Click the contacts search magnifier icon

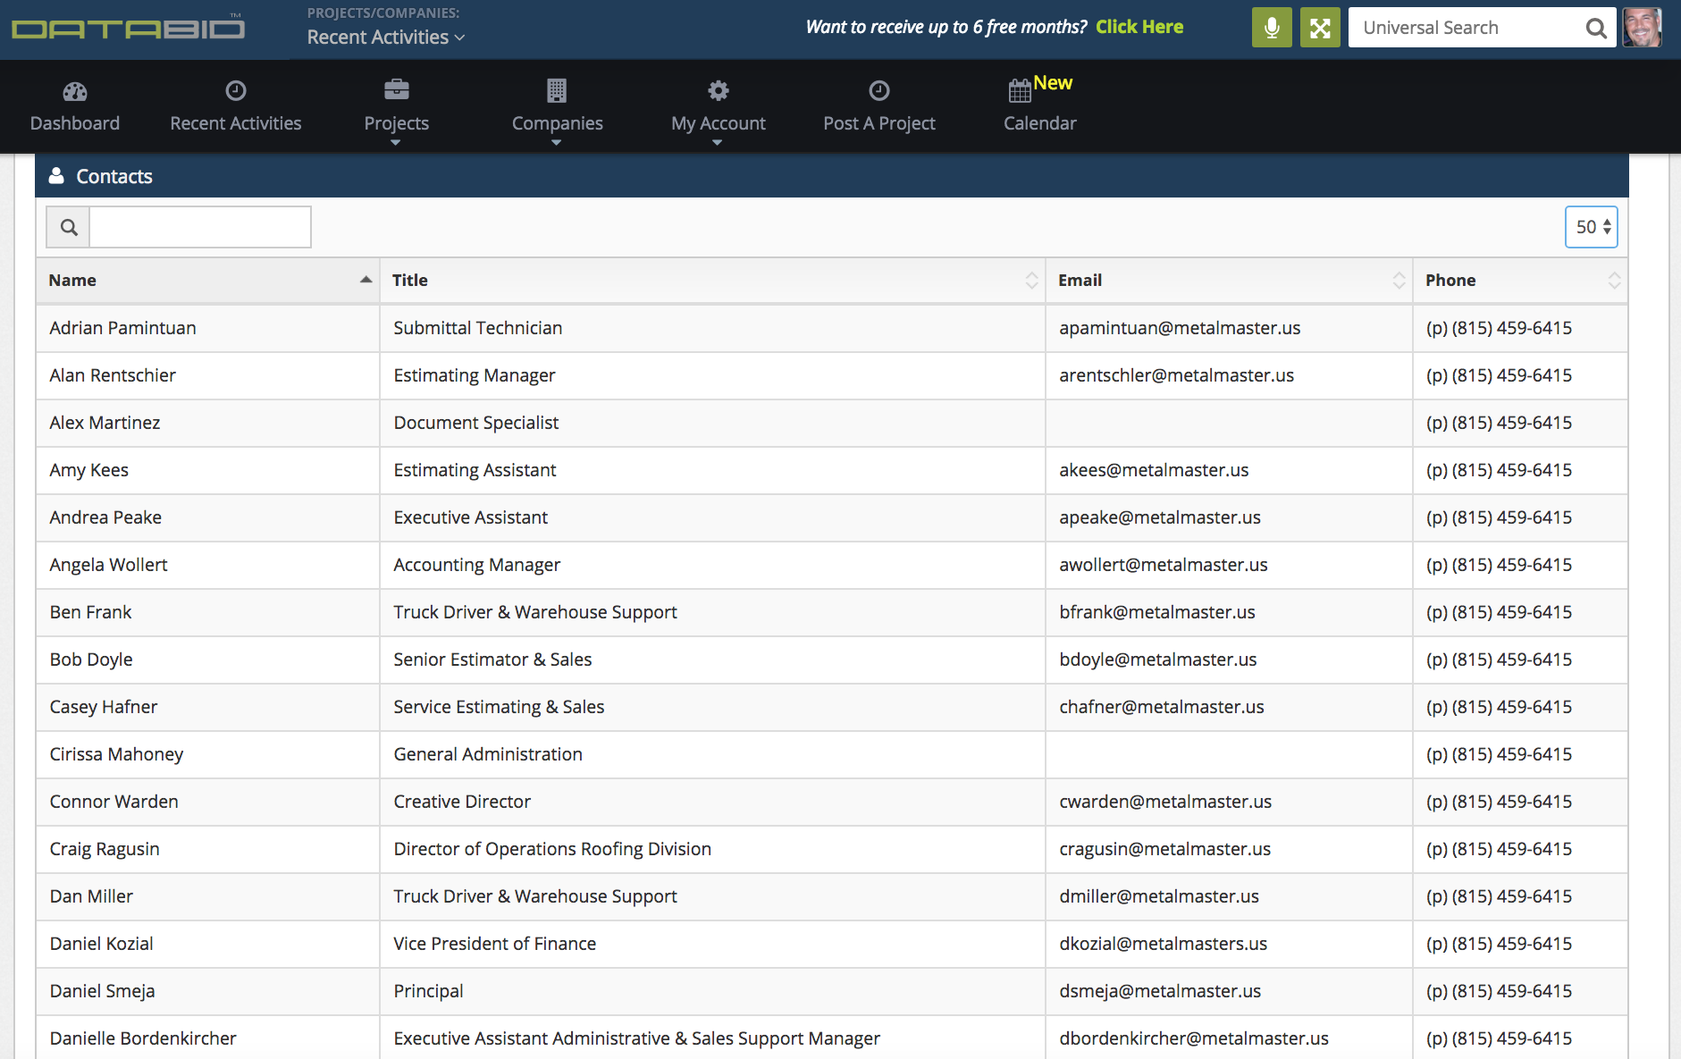tap(67, 227)
